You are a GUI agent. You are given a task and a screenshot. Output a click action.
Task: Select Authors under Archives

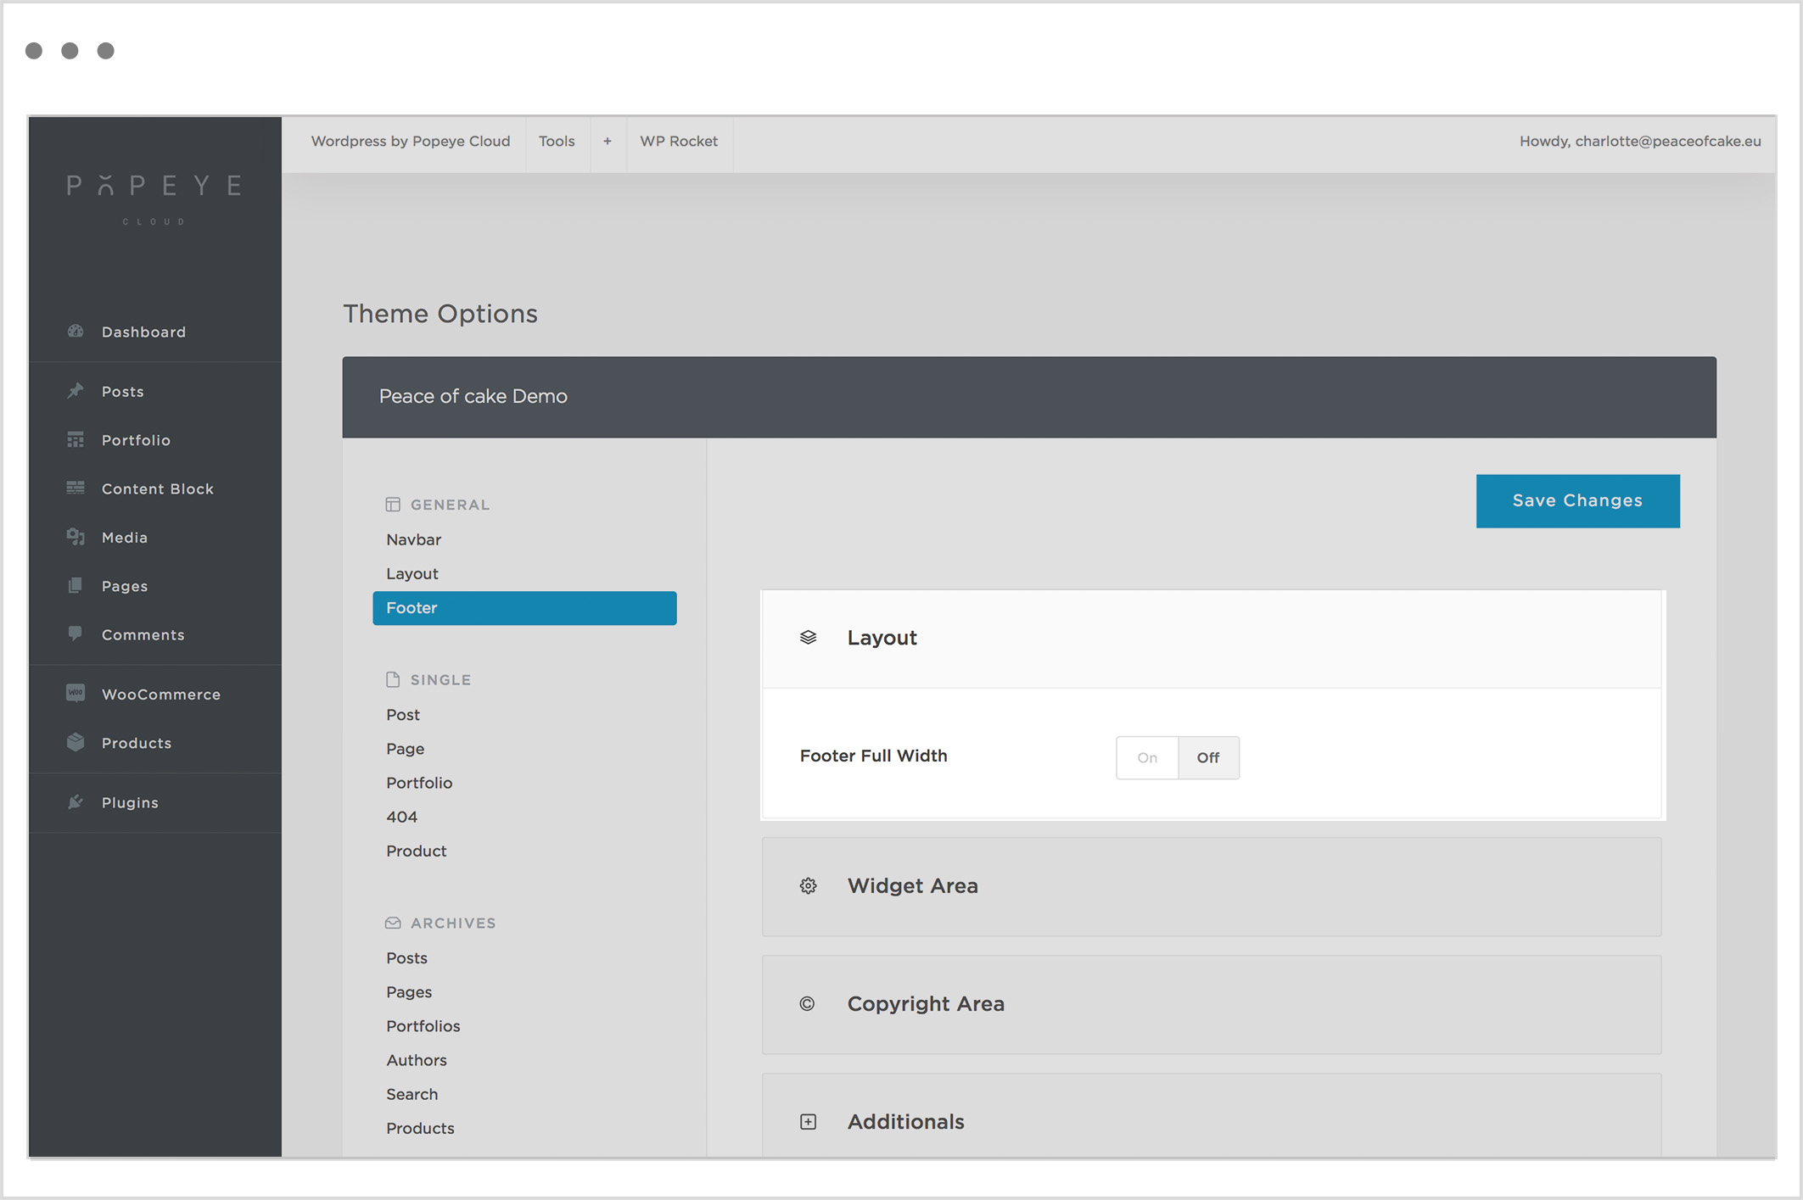[x=417, y=1060]
